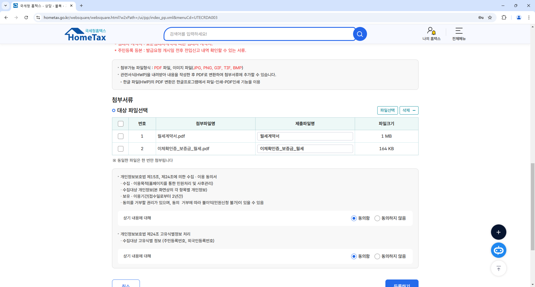
Task: Click the 삭제 button
Action: click(x=409, y=110)
